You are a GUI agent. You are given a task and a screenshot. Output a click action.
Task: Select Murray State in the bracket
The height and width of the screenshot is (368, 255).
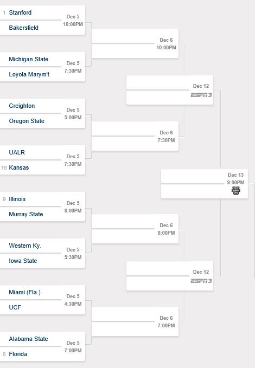[x=26, y=214]
